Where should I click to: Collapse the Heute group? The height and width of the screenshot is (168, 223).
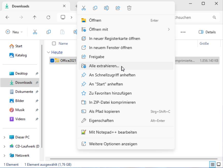(x=48, y=52)
